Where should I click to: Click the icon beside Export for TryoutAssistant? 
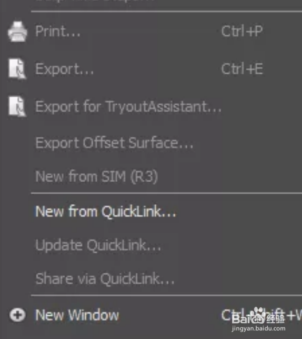coord(17,106)
